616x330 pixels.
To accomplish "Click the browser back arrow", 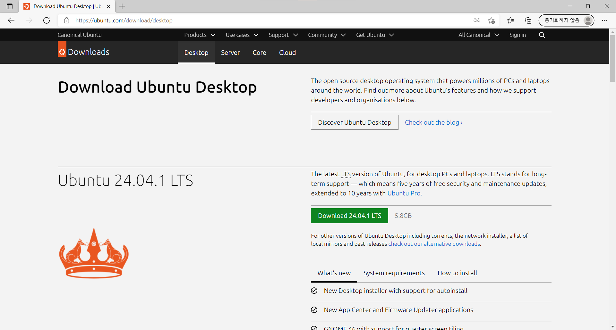I will click(x=11, y=21).
